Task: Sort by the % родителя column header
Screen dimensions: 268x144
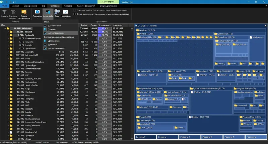Action: click(105, 25)
